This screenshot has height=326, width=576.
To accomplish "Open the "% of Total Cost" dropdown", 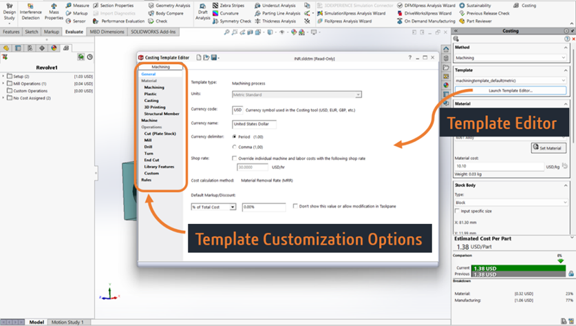I will (213, 207).
